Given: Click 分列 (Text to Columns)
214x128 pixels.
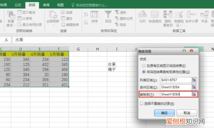Looking at the screenshot, I should click(142, 17).
